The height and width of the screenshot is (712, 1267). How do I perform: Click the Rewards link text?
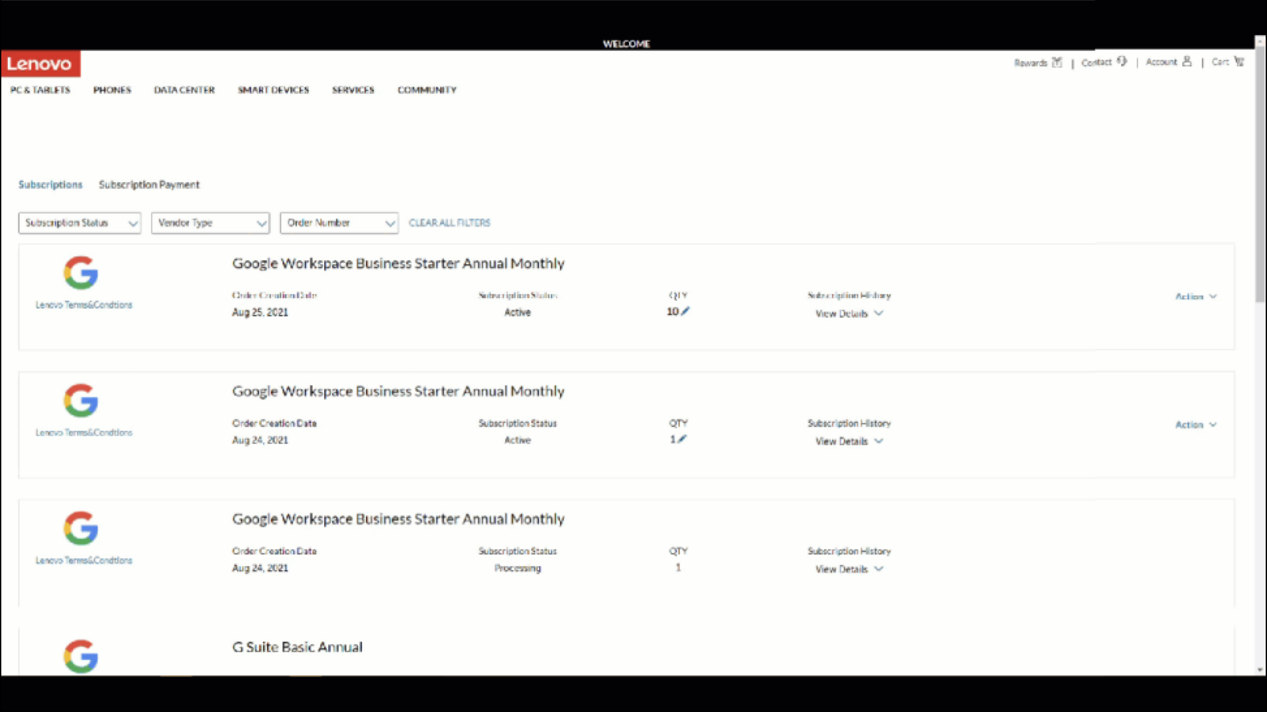point(1031,63)
